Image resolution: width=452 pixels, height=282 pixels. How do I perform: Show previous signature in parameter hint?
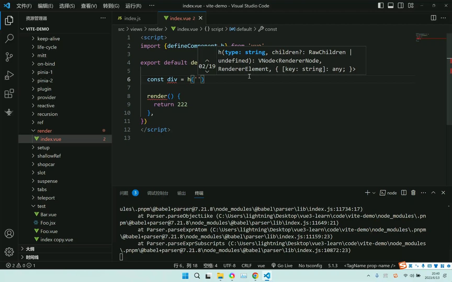click(x=207, y=60)
